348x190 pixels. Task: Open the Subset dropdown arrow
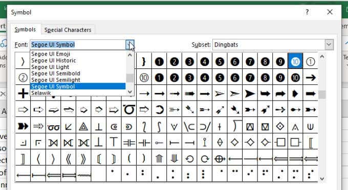[329, 44]
